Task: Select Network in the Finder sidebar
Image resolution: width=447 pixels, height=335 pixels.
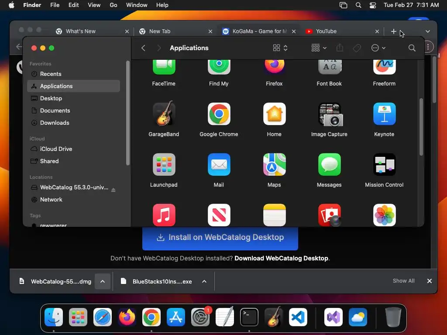Action: point(73,199)
